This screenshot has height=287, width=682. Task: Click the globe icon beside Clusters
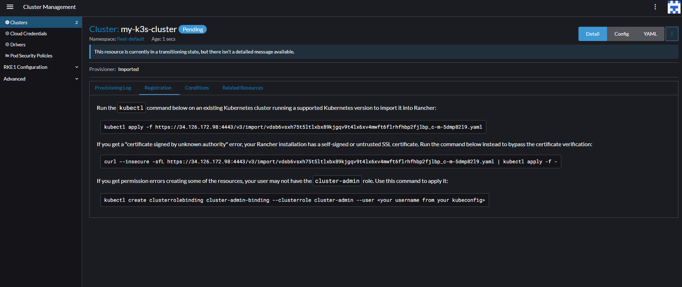click(7, 22)
